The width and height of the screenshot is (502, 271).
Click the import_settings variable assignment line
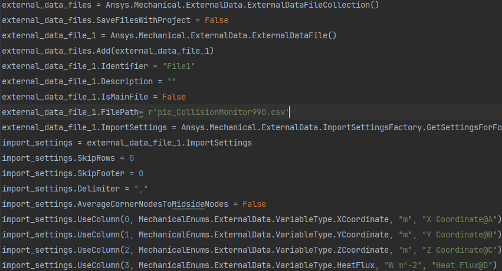(x=127, y=143)
